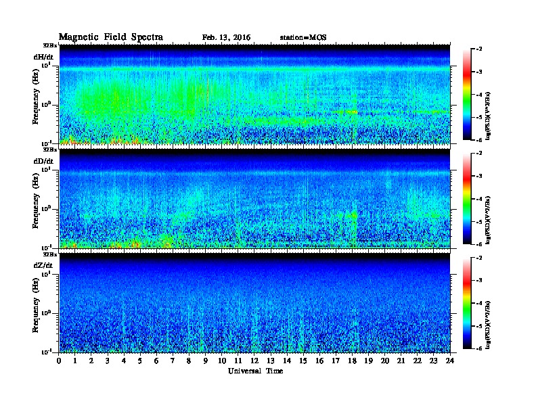This screenshot has height=414, width=536.
Task: Click the hour "10" tick label on time axis
Action: 222,361
